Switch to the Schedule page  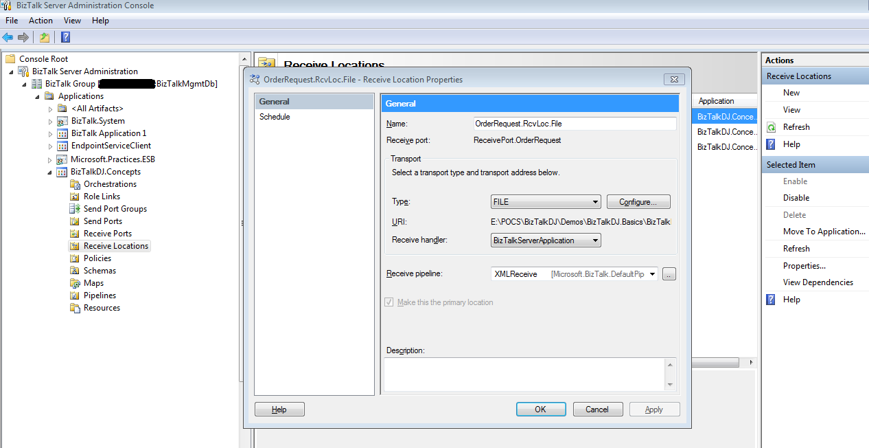pyautogui.click(x=275, y=116)
